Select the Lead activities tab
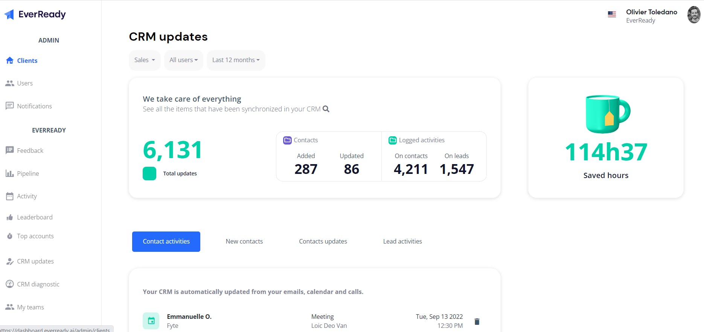 [402, 242]
